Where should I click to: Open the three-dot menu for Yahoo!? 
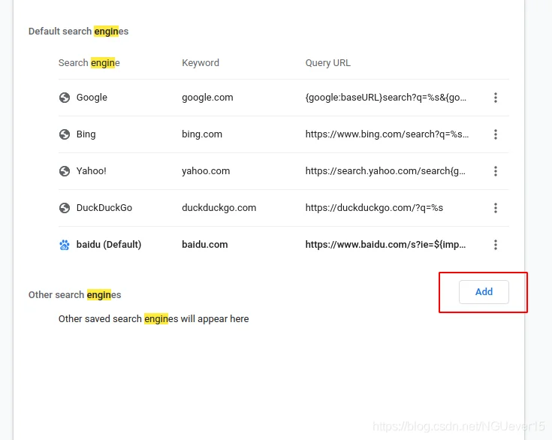tap(496, 171)
